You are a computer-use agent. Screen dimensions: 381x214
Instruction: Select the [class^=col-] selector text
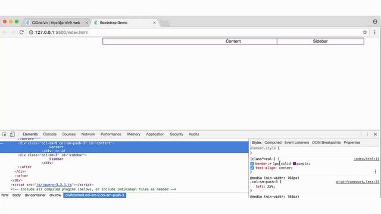tap(263, 159)
